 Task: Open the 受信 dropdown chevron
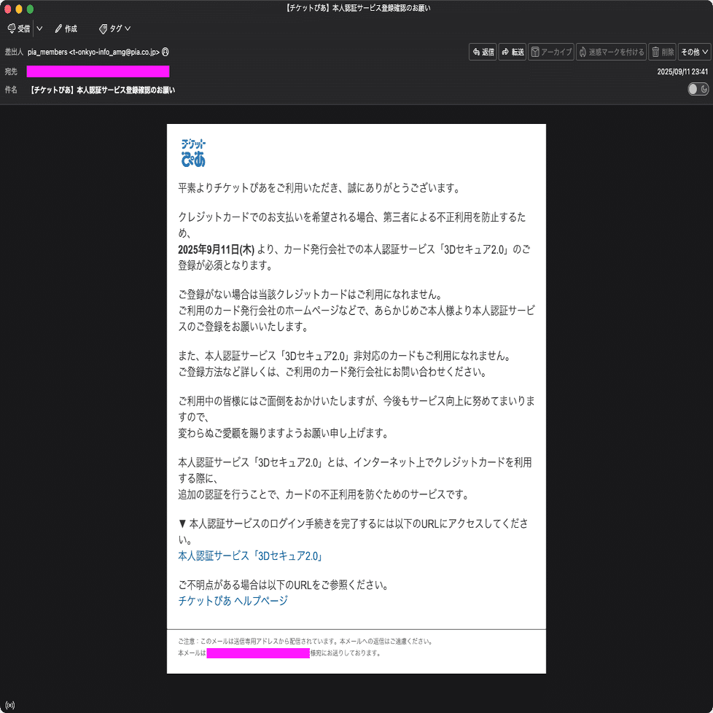(x=39, y=28)
